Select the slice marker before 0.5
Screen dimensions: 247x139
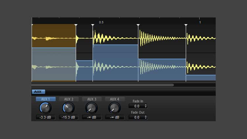coord(93,25)
